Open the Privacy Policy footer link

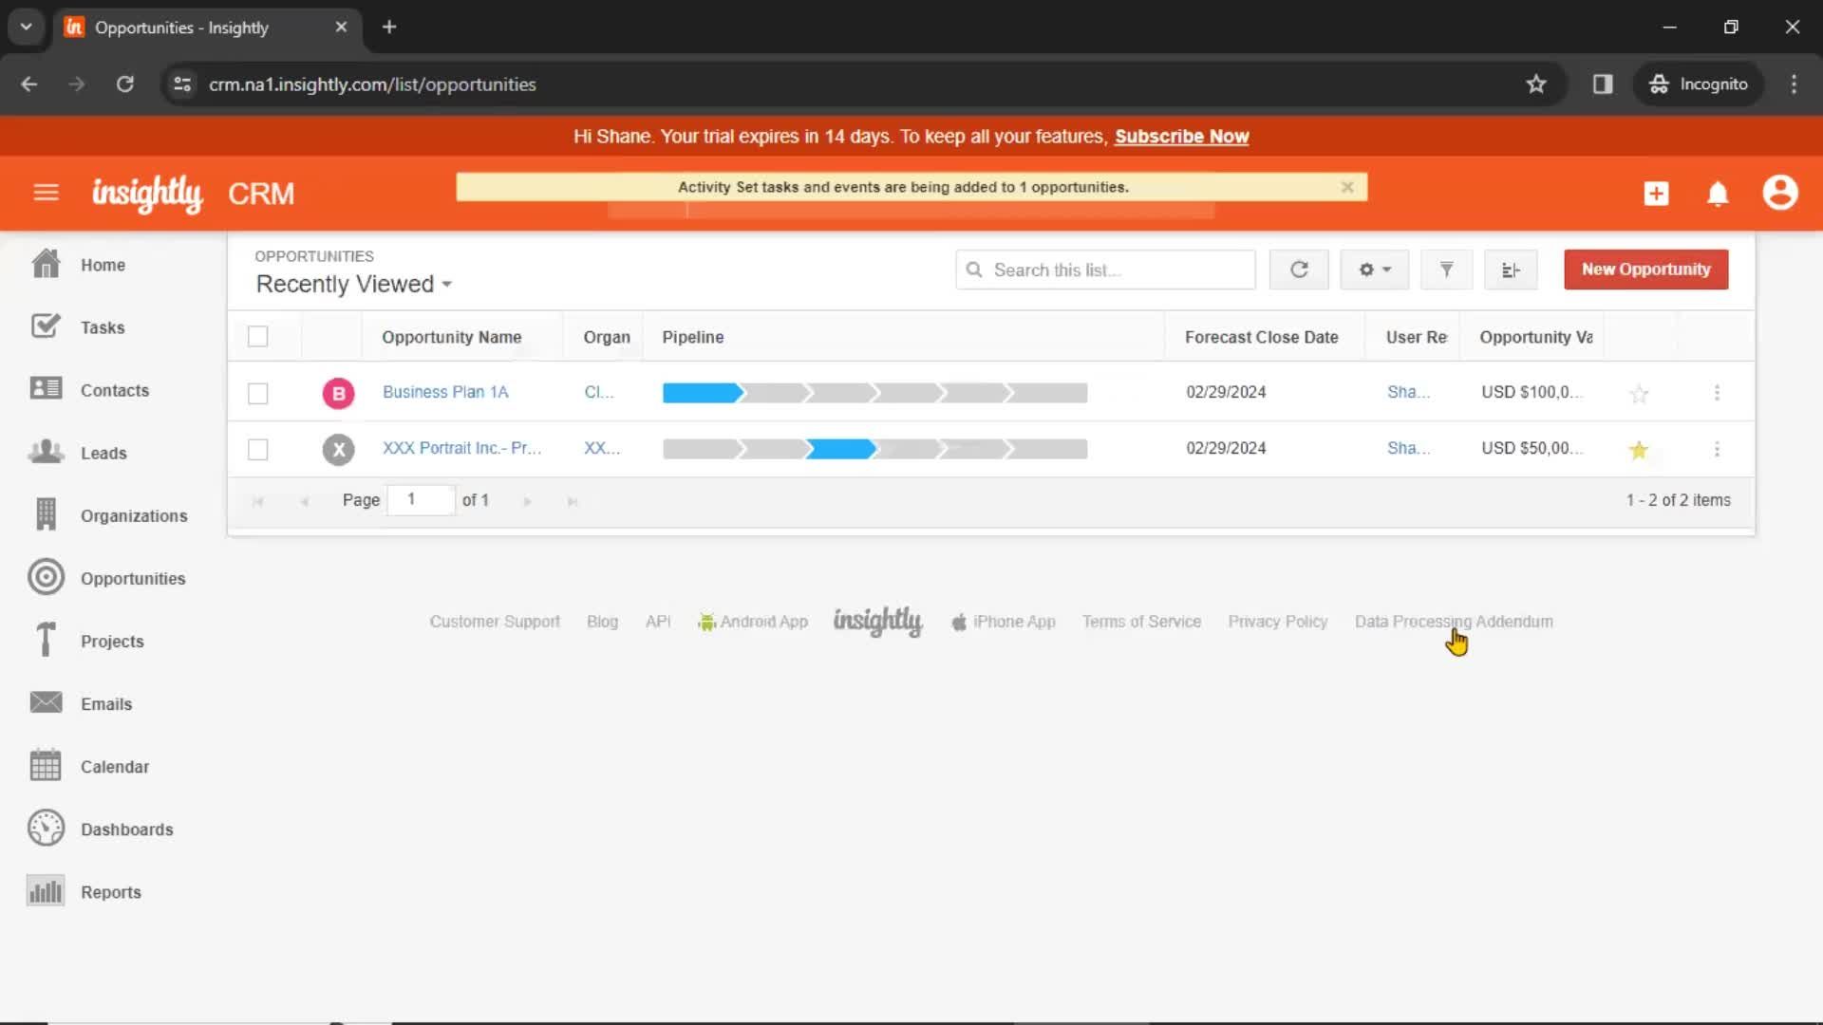click(x=1277, y=622)
